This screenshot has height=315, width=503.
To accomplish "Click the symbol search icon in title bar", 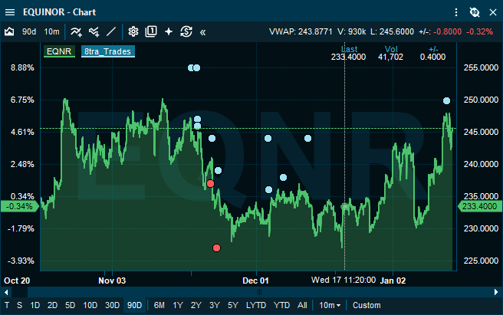I will point(475,12).
